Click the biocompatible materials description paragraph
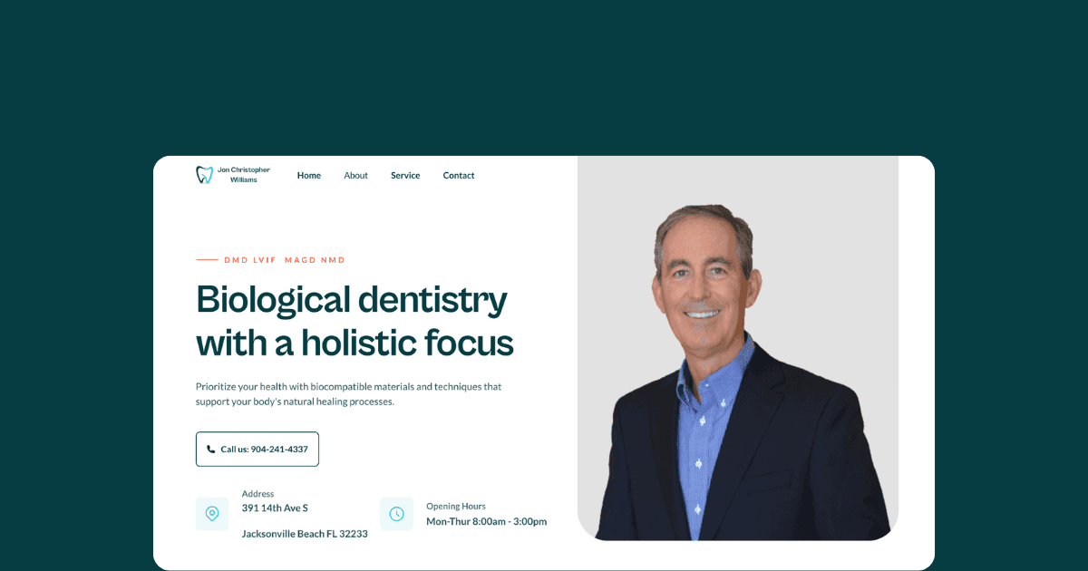This screenshot has height=571, width=1088. [348, 393]
